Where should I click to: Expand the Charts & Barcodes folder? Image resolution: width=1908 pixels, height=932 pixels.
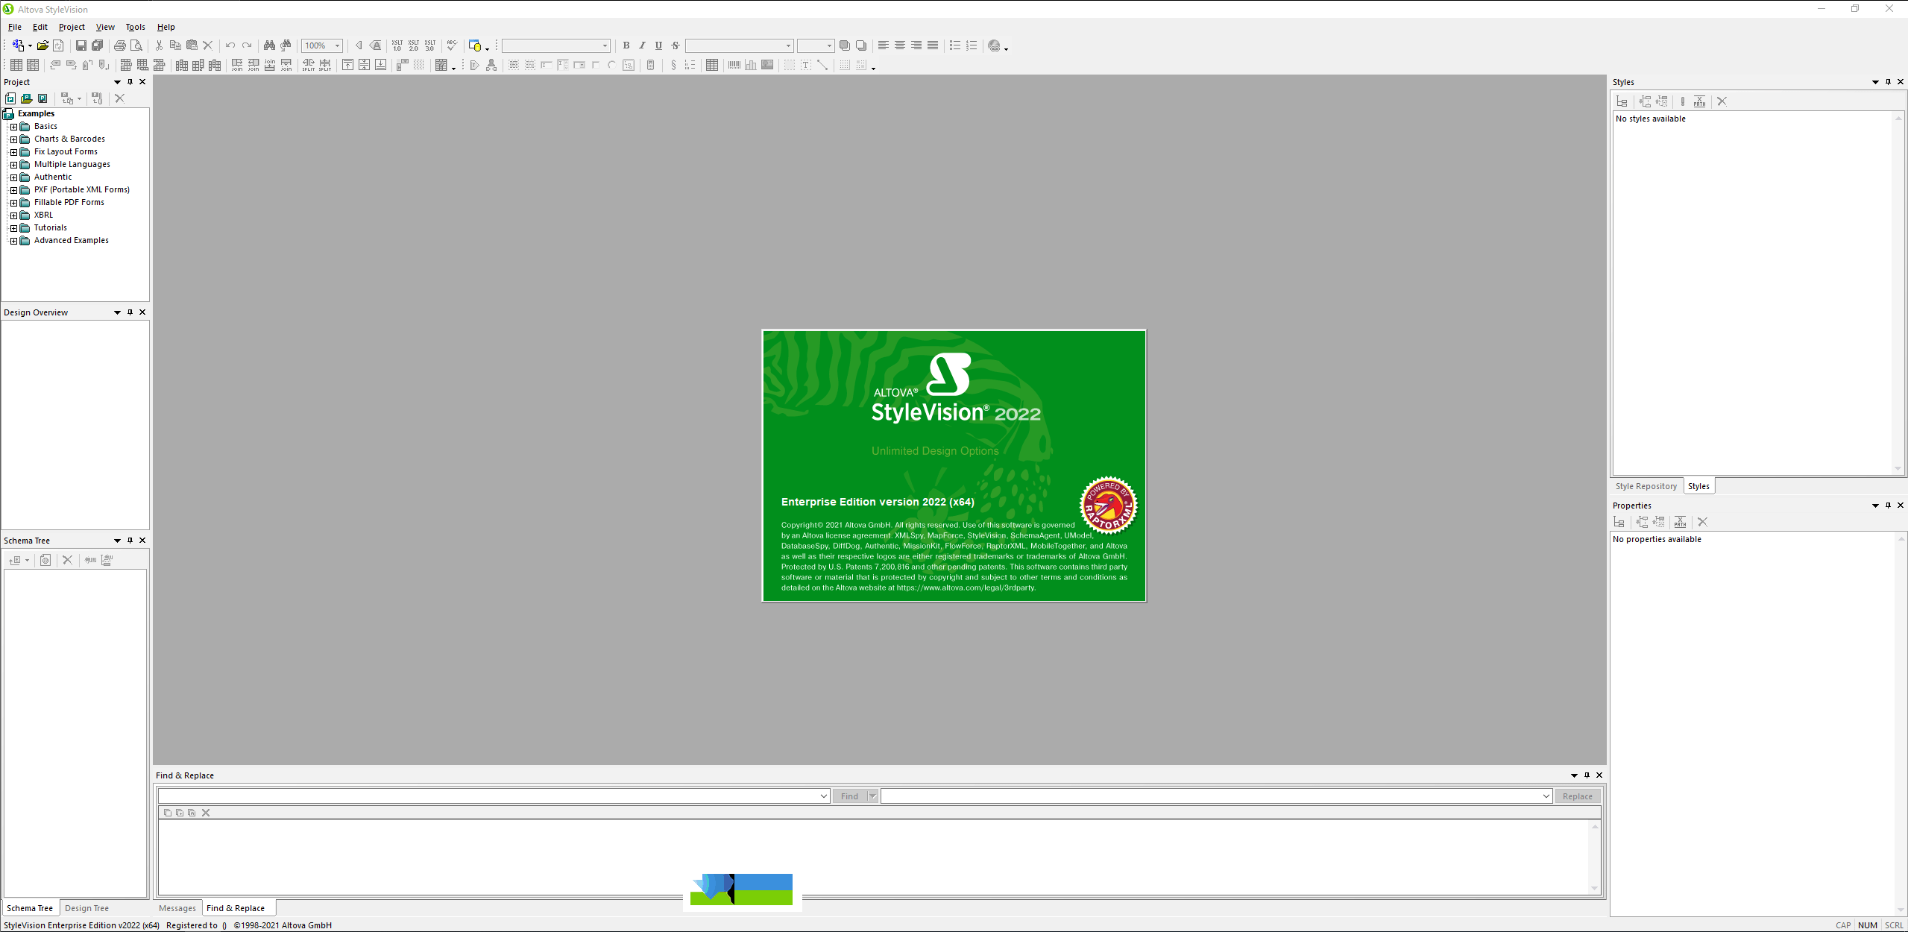(x=13, y=139)
